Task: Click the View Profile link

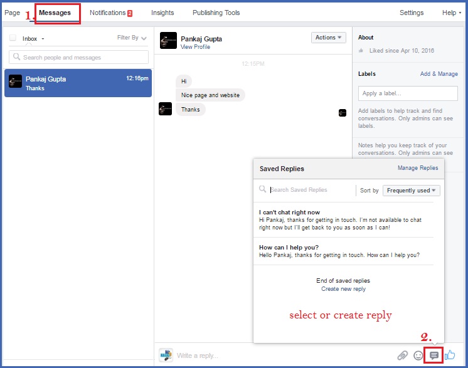Action: (x=195, y=47)
